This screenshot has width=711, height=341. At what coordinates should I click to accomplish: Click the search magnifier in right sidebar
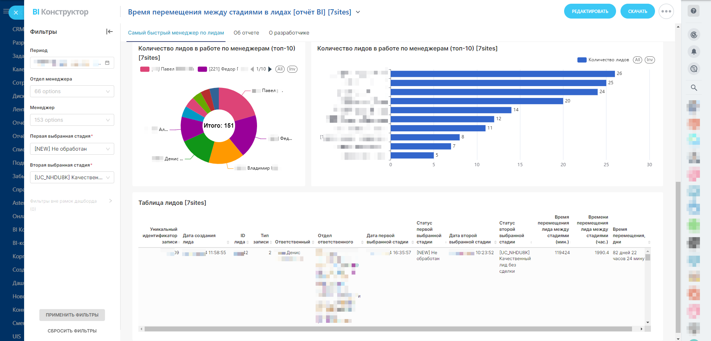(x=694, y=88)
